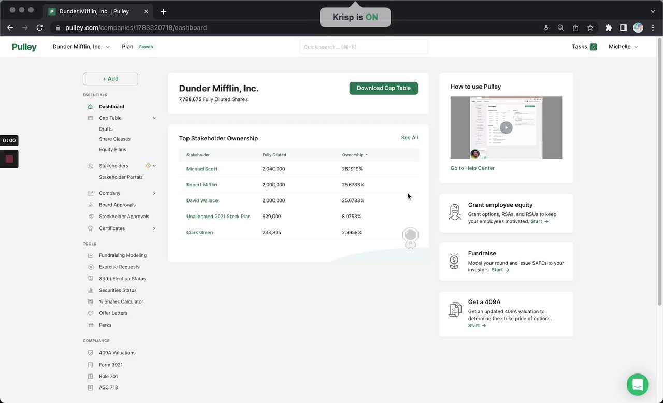Viewport: 663px width, 403px height.
Task: Stop the screen recording with red button
Action: (x=9, y=159)
